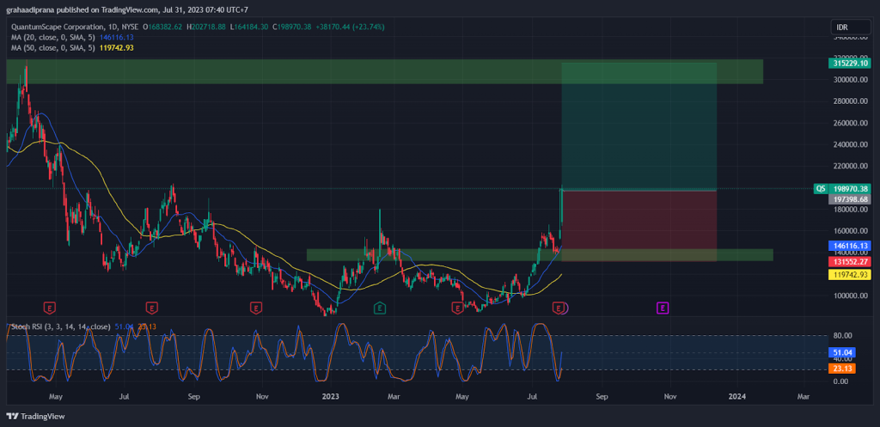Click the purple future earnings E marker

(x=663, y=308)
